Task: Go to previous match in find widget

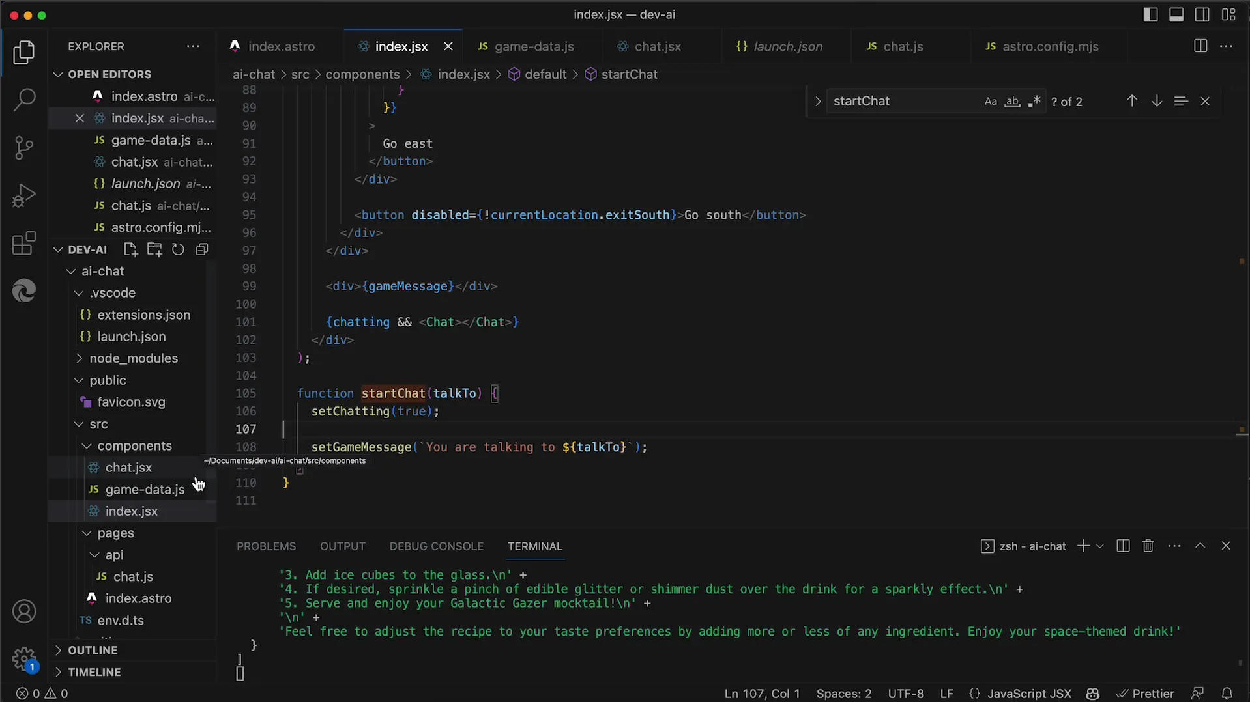Action: coord(1132,101)
